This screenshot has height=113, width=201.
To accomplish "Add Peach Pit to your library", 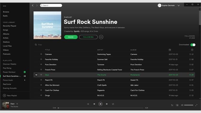I will click(41, 80).
